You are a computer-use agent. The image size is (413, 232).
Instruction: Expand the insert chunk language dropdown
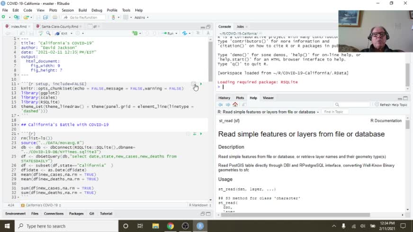click(140, 34)
